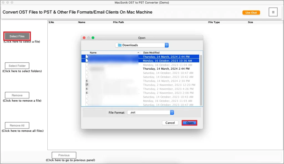
Task: Click the Remove All button
Action: (x=17, y=125)
